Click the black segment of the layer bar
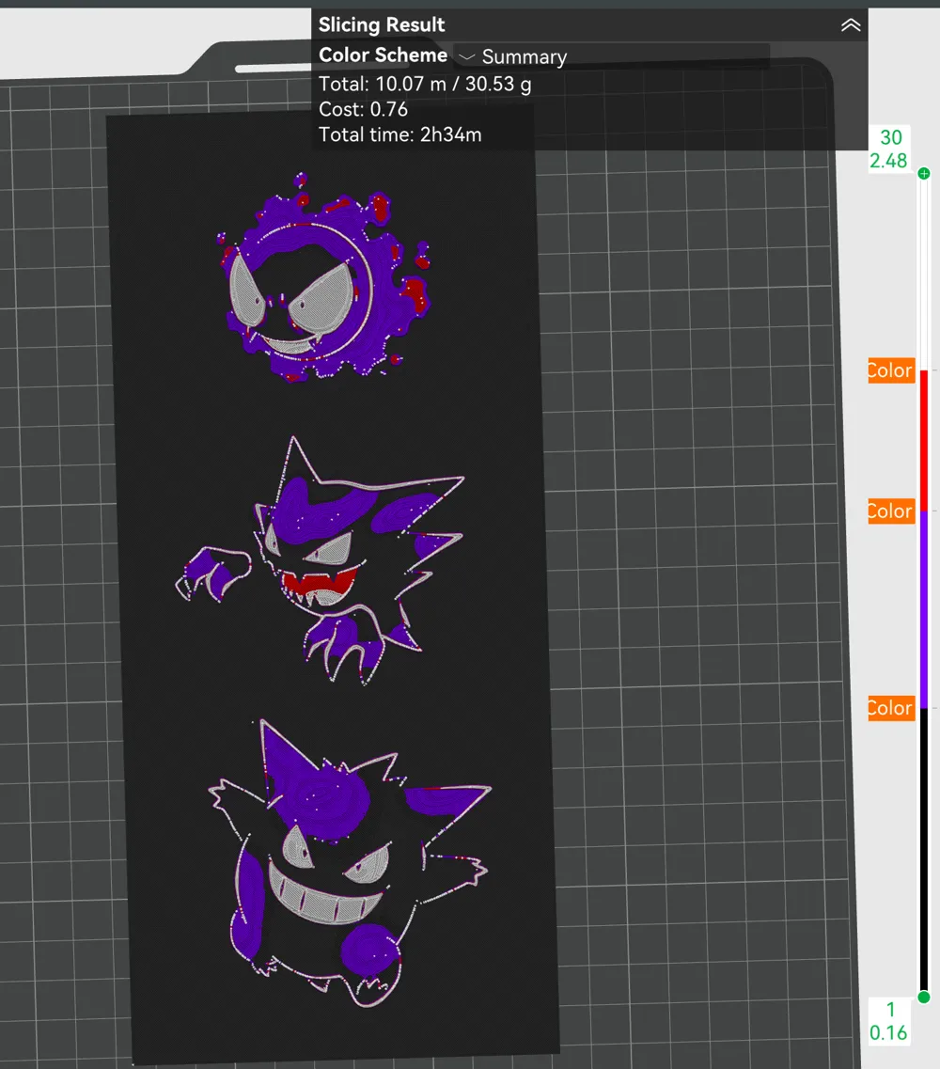This screenshot has height=1069, width=940. [x=923, y=846]
